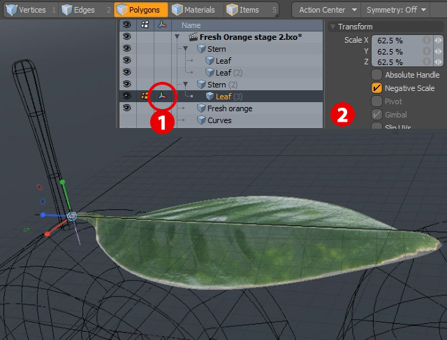This screenshot has width=447, height=340.
Task: Click the blue Z axis scale handle
Action: [43, 215]
